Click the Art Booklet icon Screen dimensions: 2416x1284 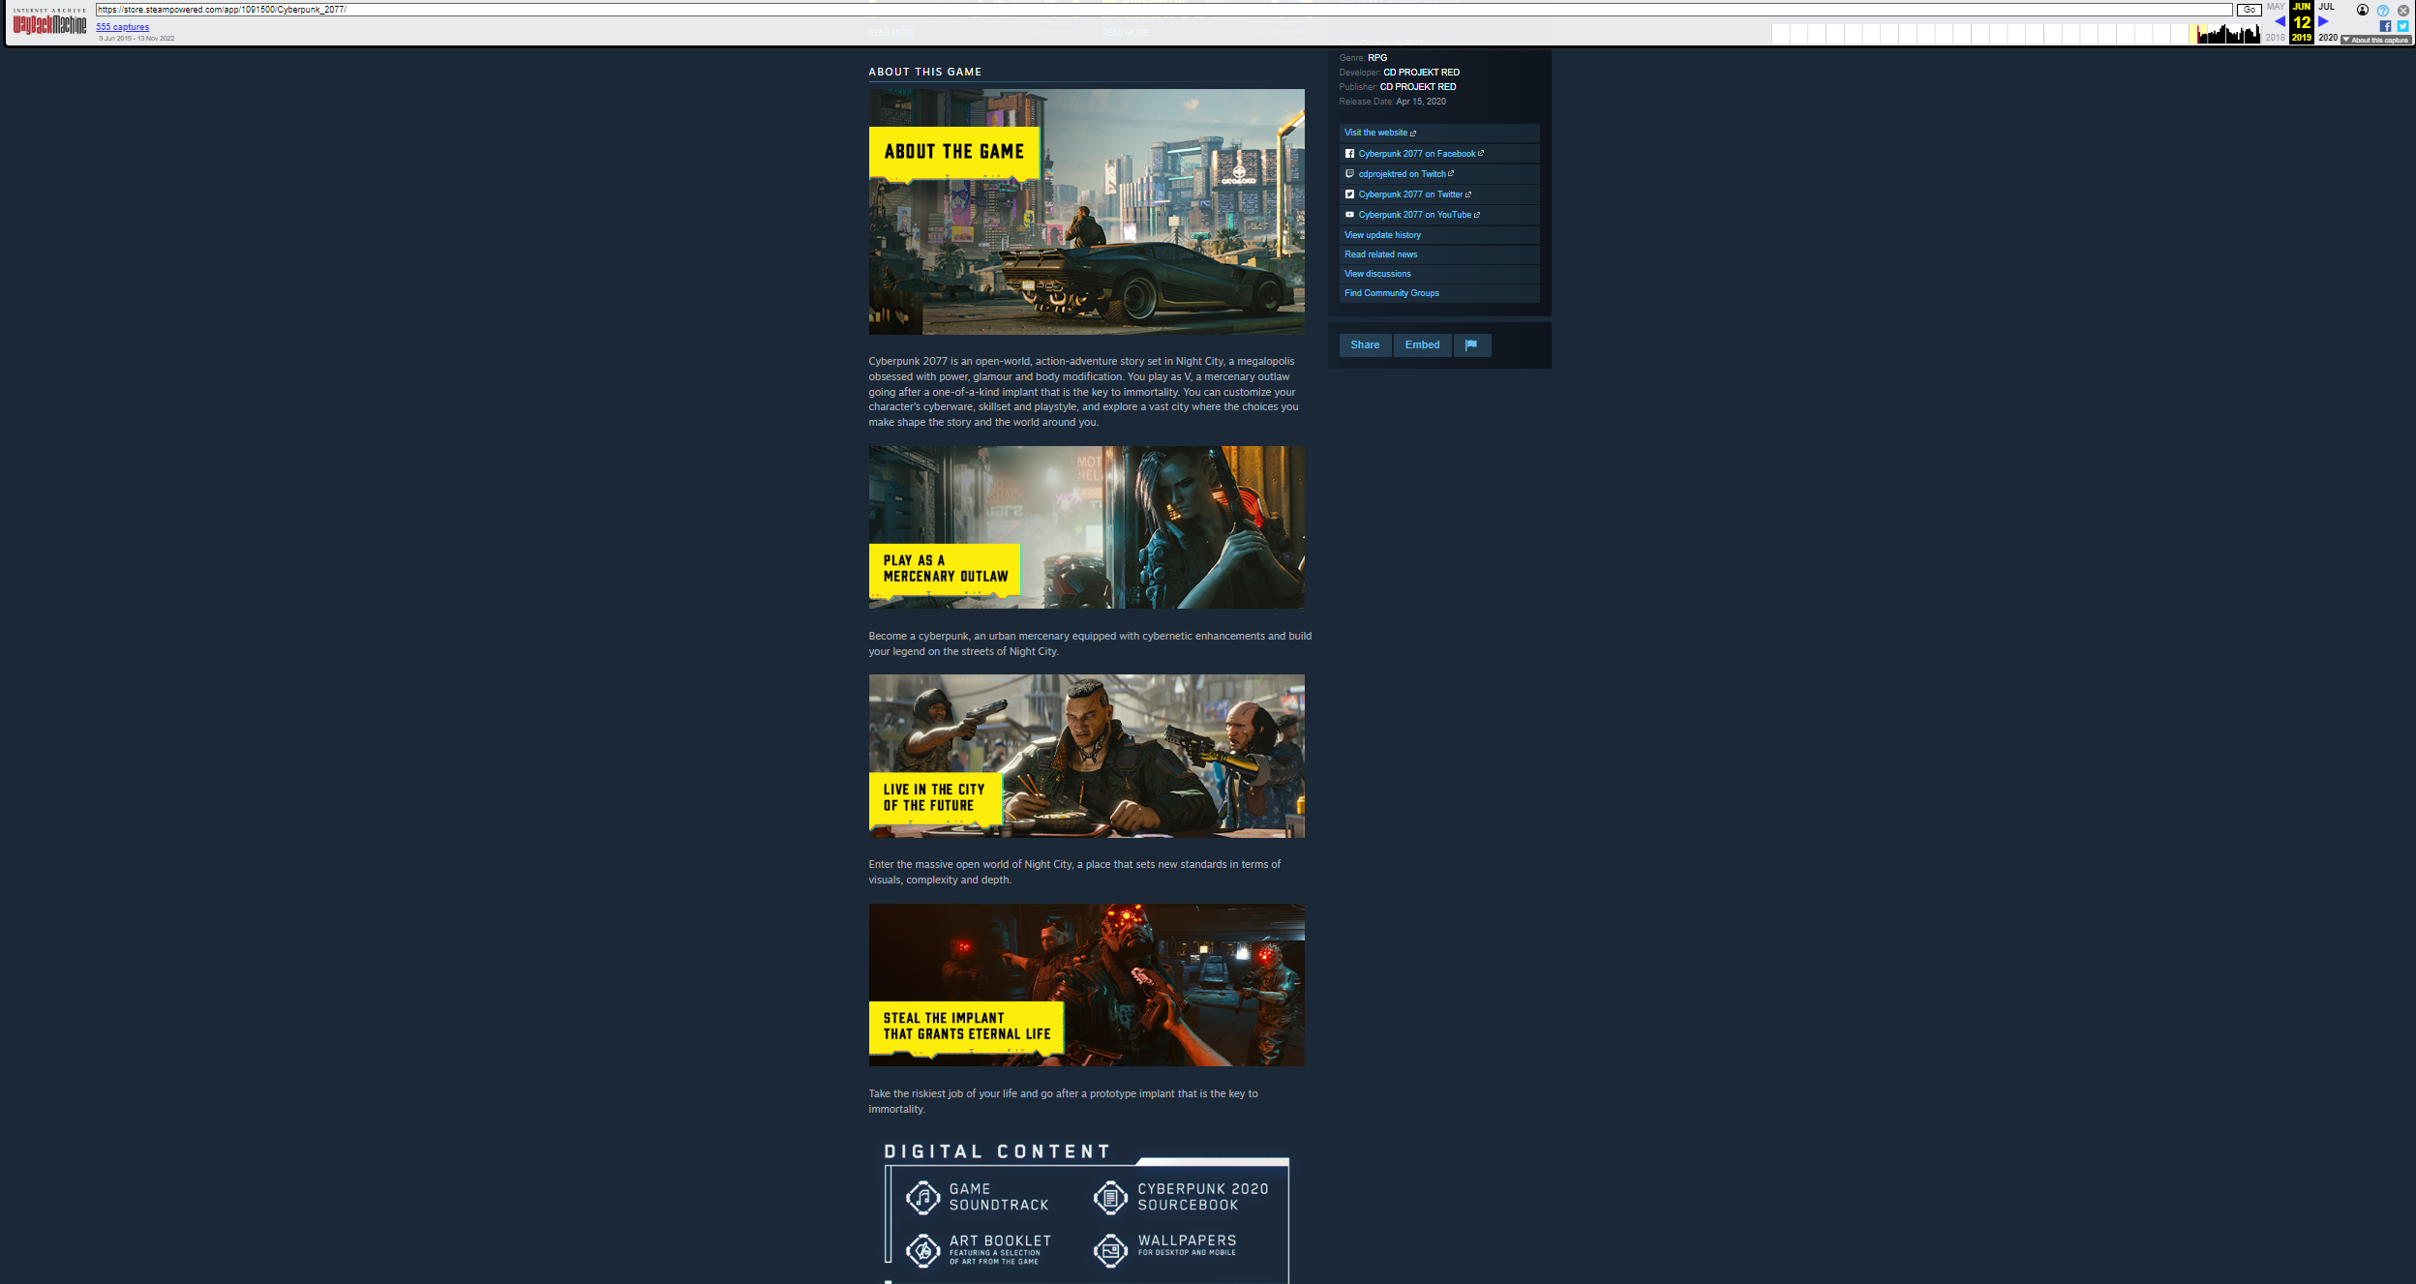coord(922,1250)
